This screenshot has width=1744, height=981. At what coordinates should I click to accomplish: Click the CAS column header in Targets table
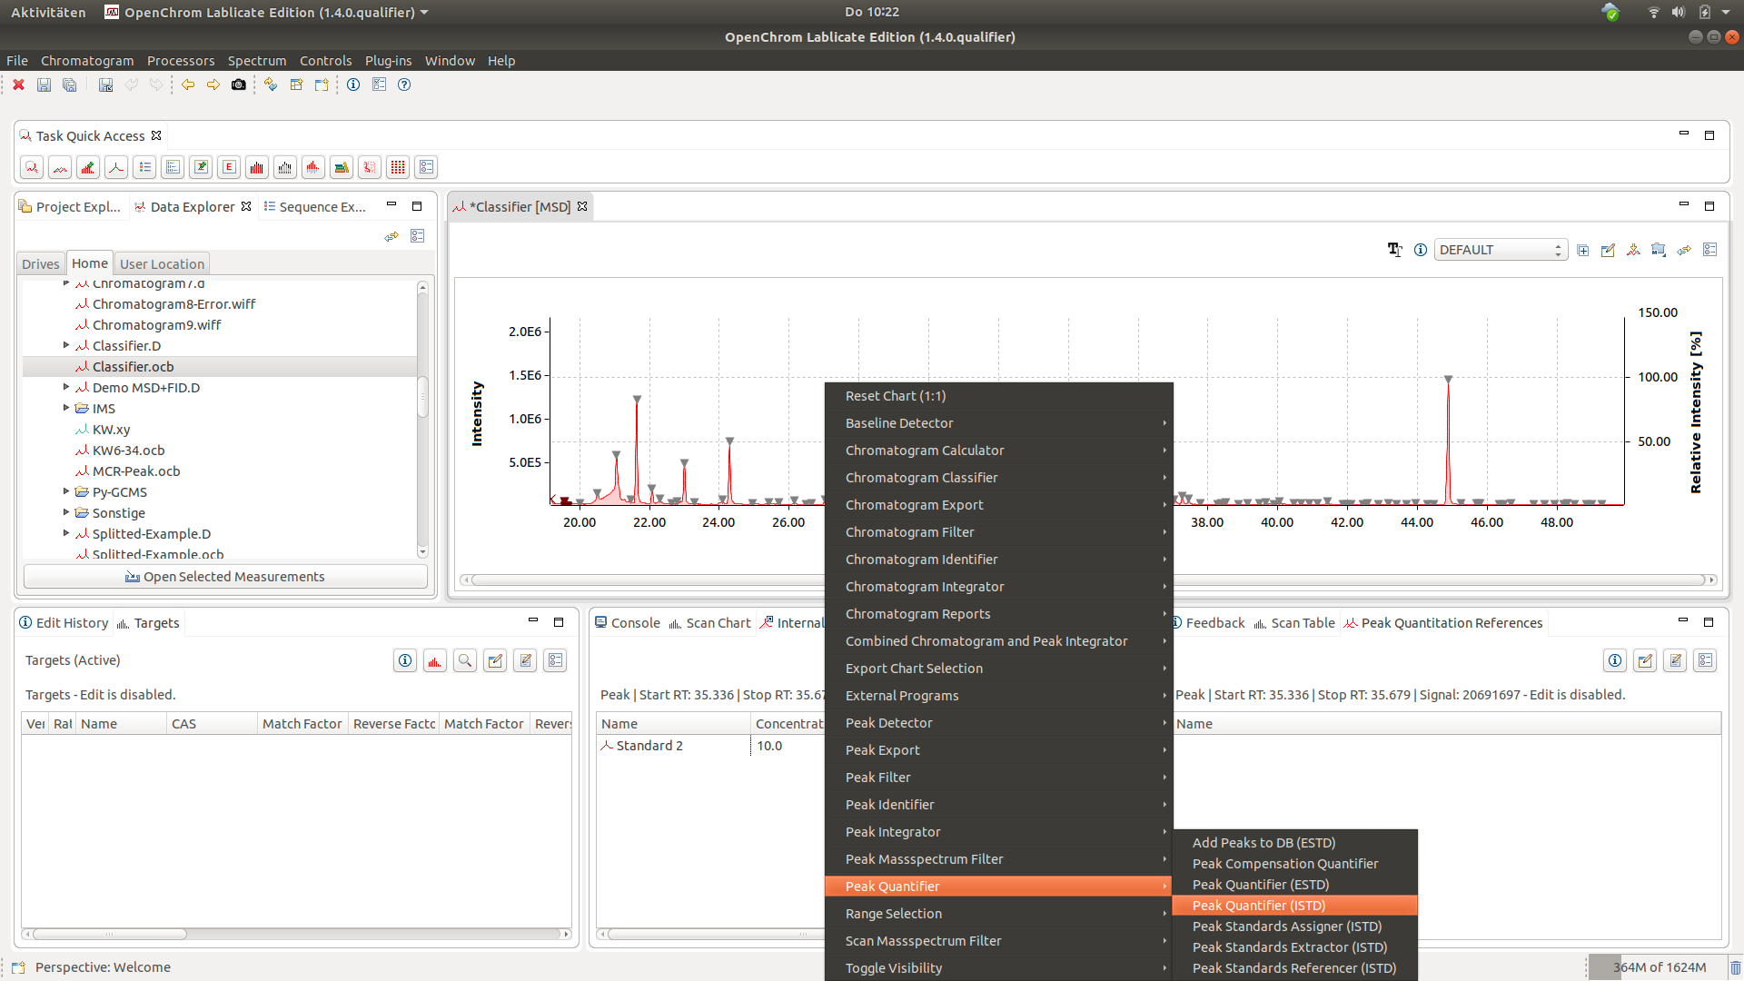click(x=213, y=724)
